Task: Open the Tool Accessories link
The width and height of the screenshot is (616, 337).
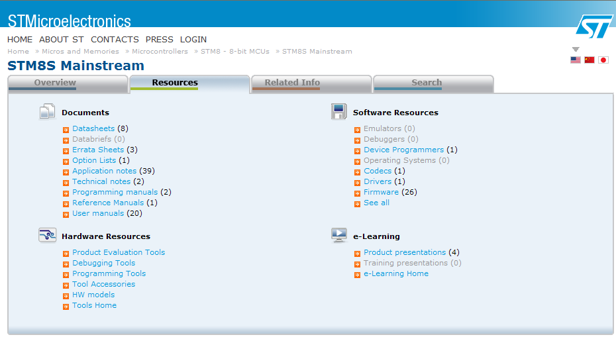Action: point(104,284)
